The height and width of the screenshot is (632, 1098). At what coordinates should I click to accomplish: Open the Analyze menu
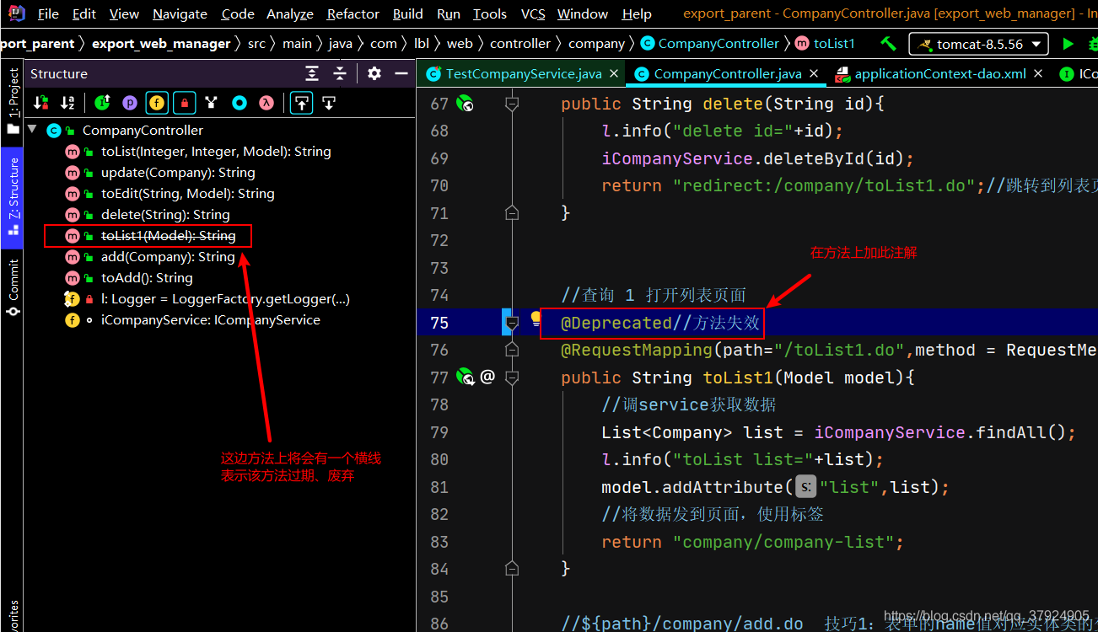pos(290,13)
